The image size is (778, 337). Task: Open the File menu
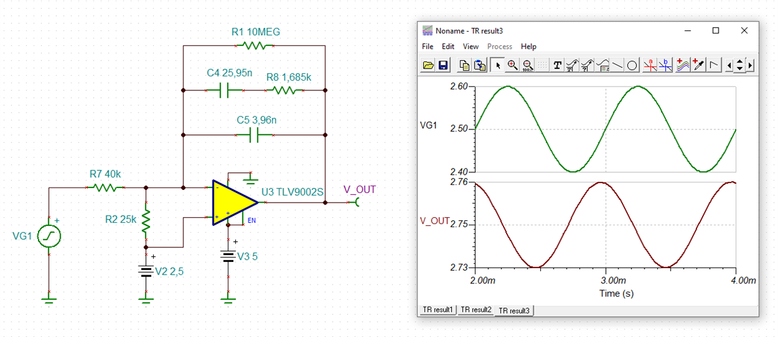pyautogui.click(x=428, y=47)
